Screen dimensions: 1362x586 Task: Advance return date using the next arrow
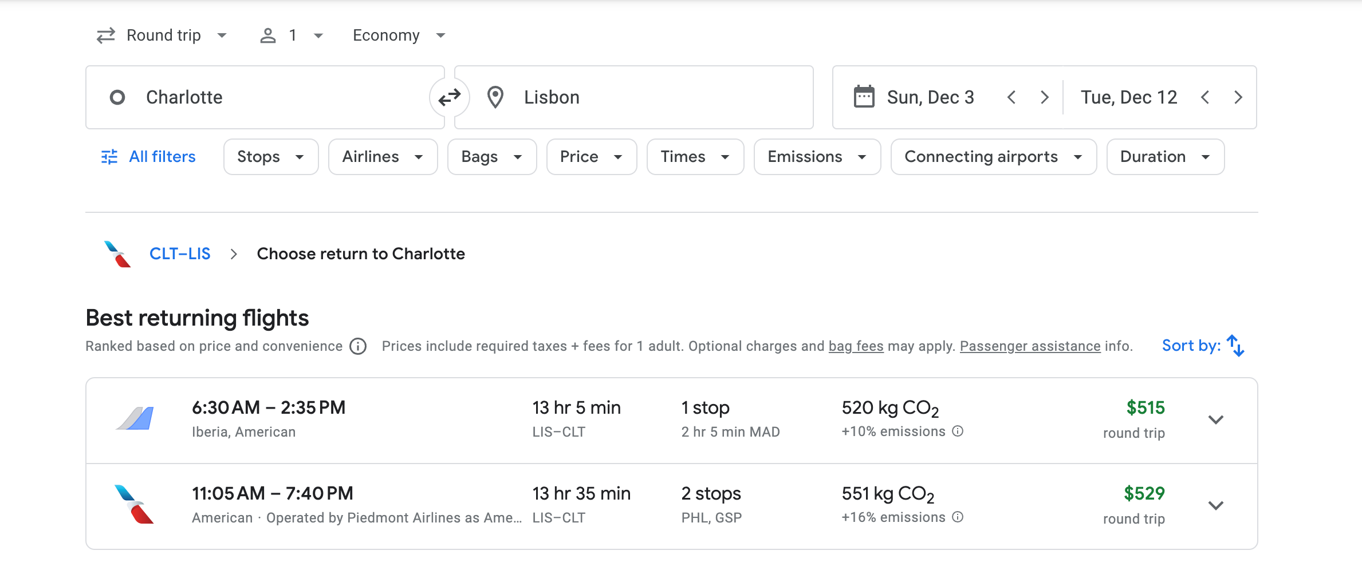[x=1238, y=97]
